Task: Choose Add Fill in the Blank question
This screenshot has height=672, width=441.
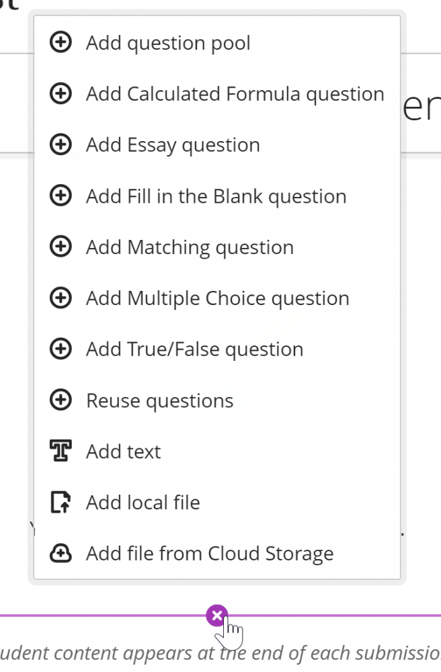Action: click(216, 196)
